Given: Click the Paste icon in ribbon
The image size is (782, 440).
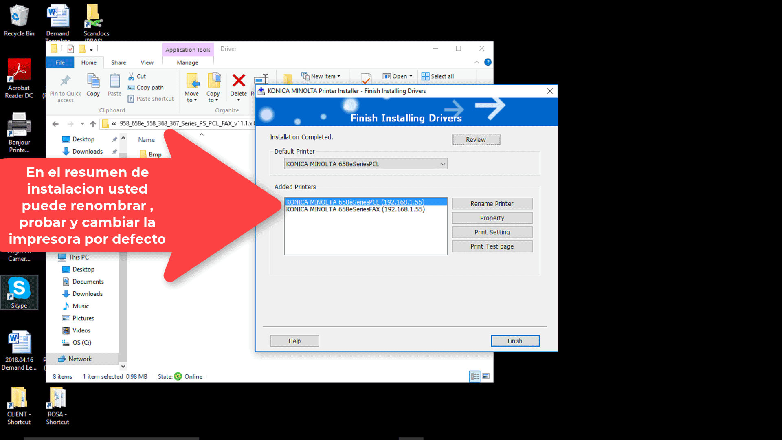Looking at the screenshot, I should [x=115, y=85].
